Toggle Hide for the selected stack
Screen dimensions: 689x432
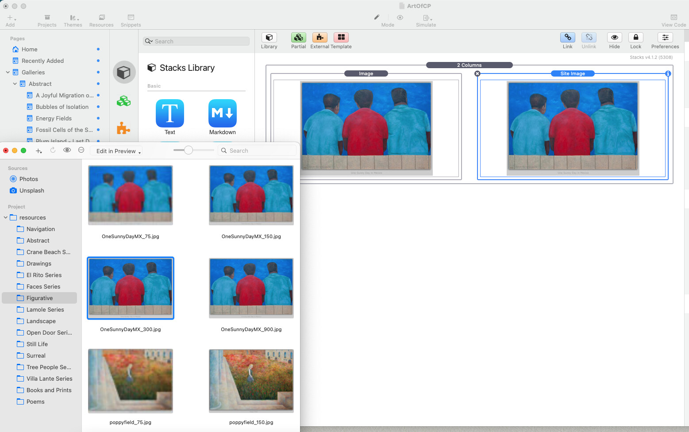click(x=614, y=38)
